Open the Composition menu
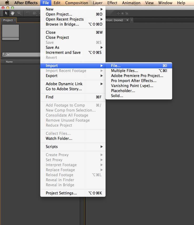The height and width of the screenshot is (225, 194). pyautogui.click(x=77, y=3)
